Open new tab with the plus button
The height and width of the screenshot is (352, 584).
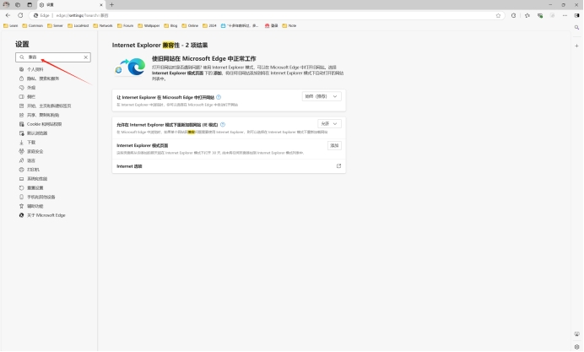(111, 4)
